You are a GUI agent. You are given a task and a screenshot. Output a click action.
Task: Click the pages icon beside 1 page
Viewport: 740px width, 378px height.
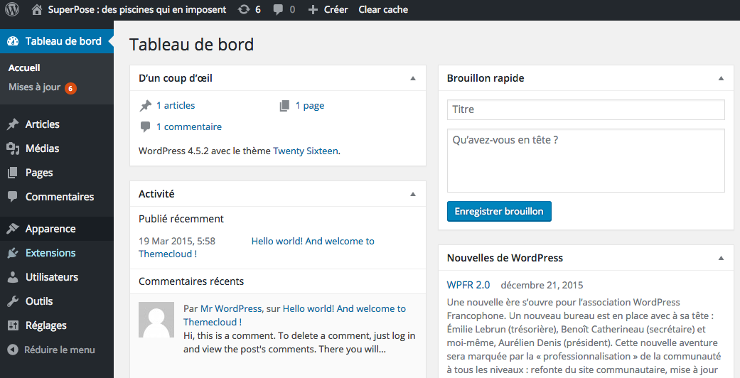(284, 106)
